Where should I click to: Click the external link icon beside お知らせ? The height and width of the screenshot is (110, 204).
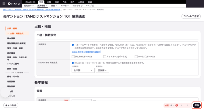pyautogui.click(x=82, y=6)
